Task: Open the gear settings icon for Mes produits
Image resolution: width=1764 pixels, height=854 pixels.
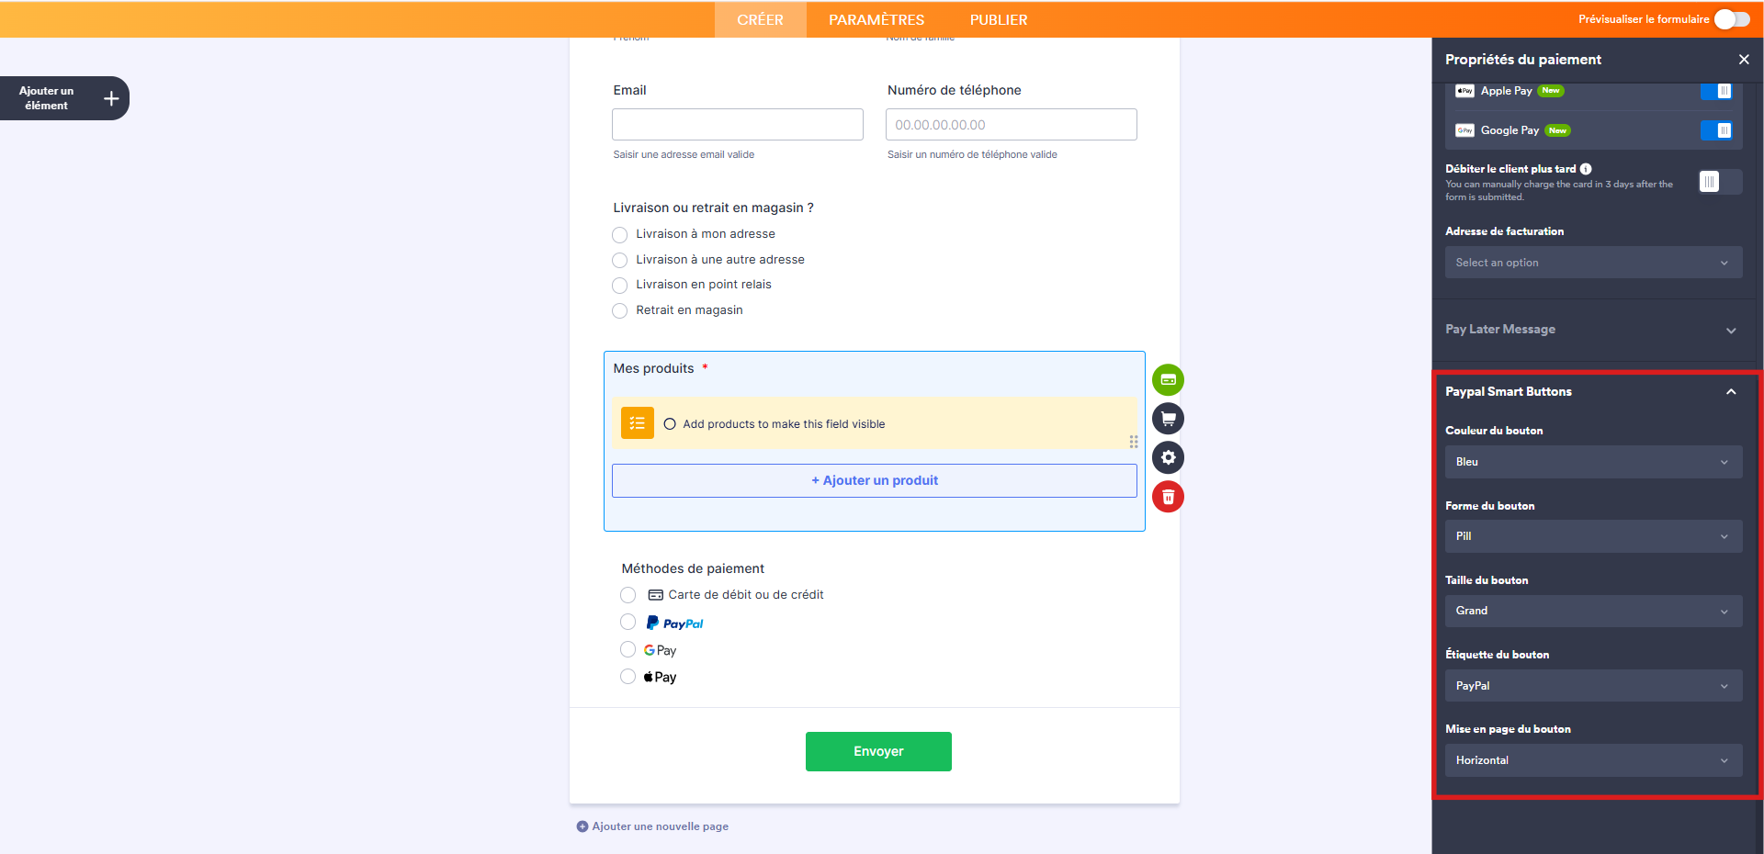Action: tap(1168, 457)
